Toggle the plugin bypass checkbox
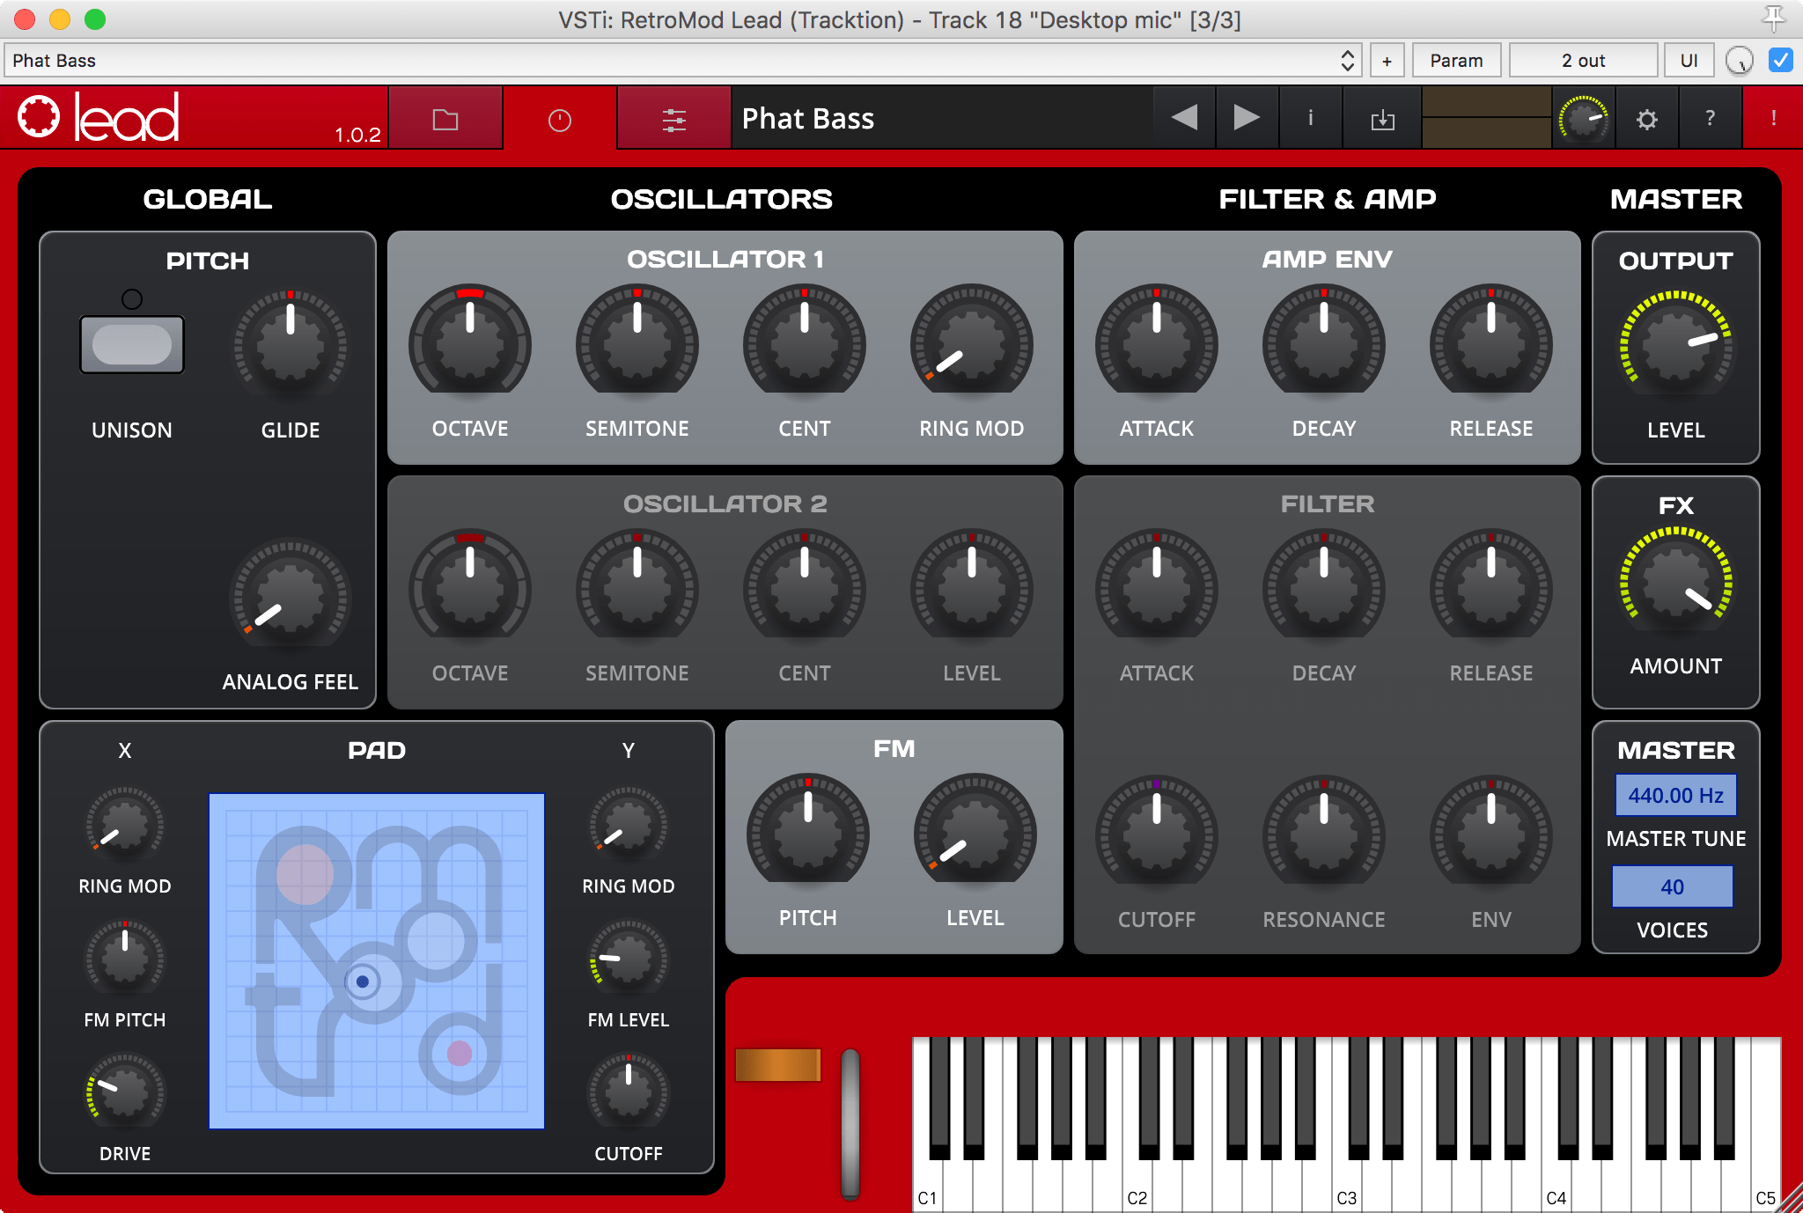The width and height of the screenshot is (1803, 1213). (x=1780, y=60)
